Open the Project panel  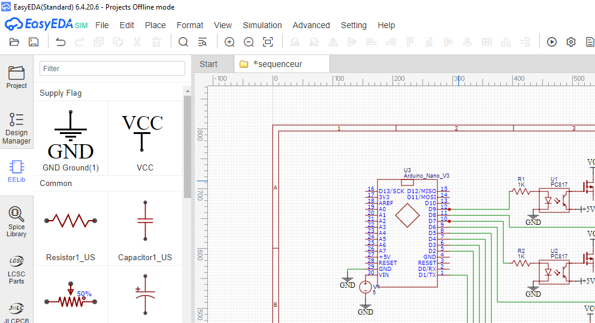point(16,78)
